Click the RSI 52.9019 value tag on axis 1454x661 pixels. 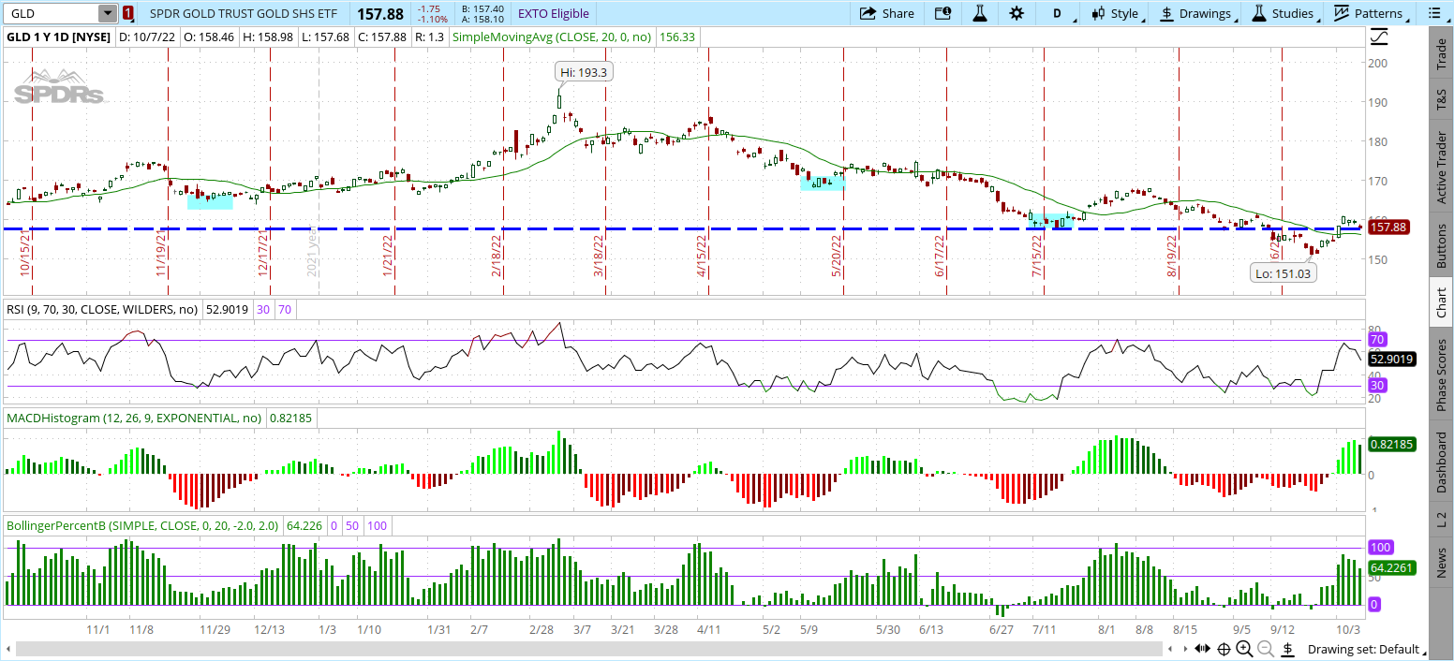point(1391,358)
